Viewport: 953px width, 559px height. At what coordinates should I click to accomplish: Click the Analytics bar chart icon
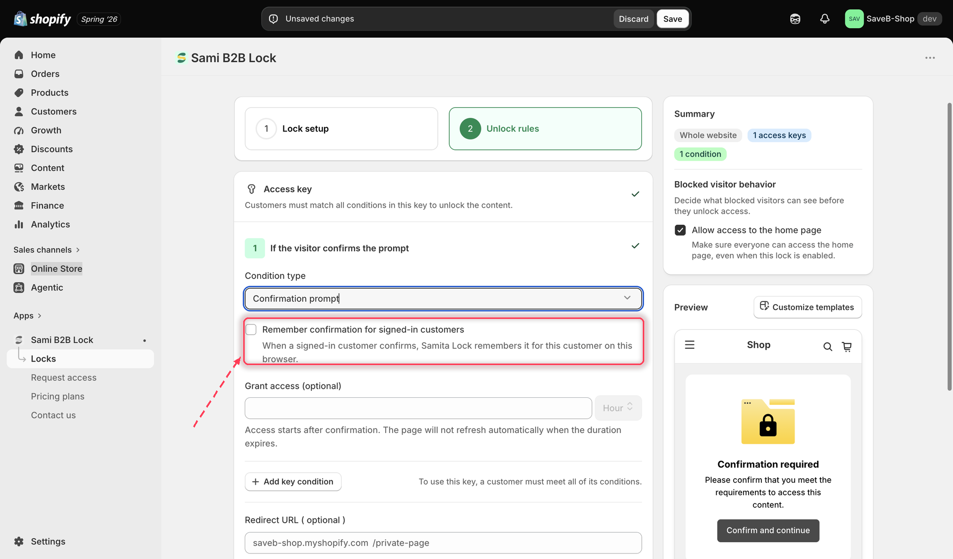19,225
